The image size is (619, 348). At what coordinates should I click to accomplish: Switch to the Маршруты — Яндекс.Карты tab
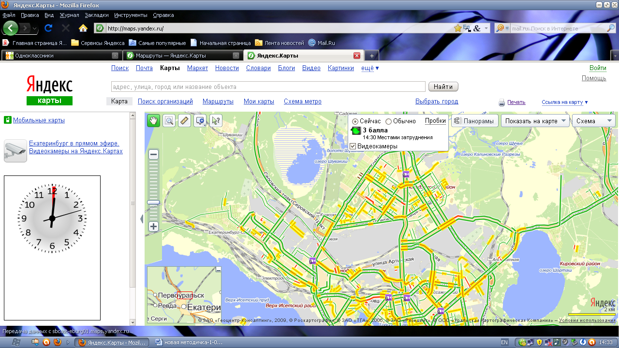(x=182, y=56)
